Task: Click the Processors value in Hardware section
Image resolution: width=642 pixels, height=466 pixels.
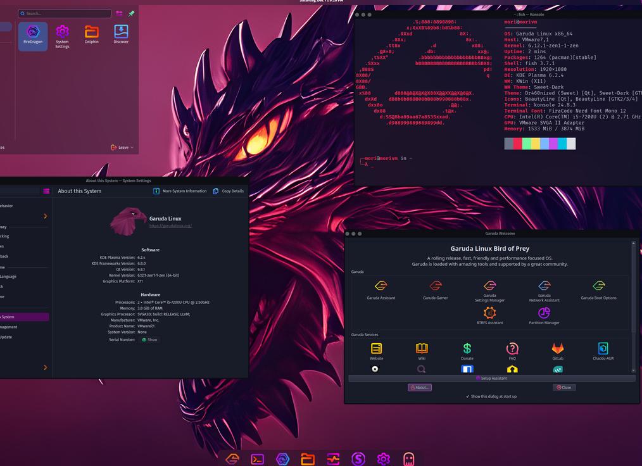Action: click(173, 303)
